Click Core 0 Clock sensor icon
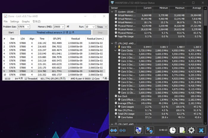The height and width of the screenshot is (138, 208). (x=119, y=54)
